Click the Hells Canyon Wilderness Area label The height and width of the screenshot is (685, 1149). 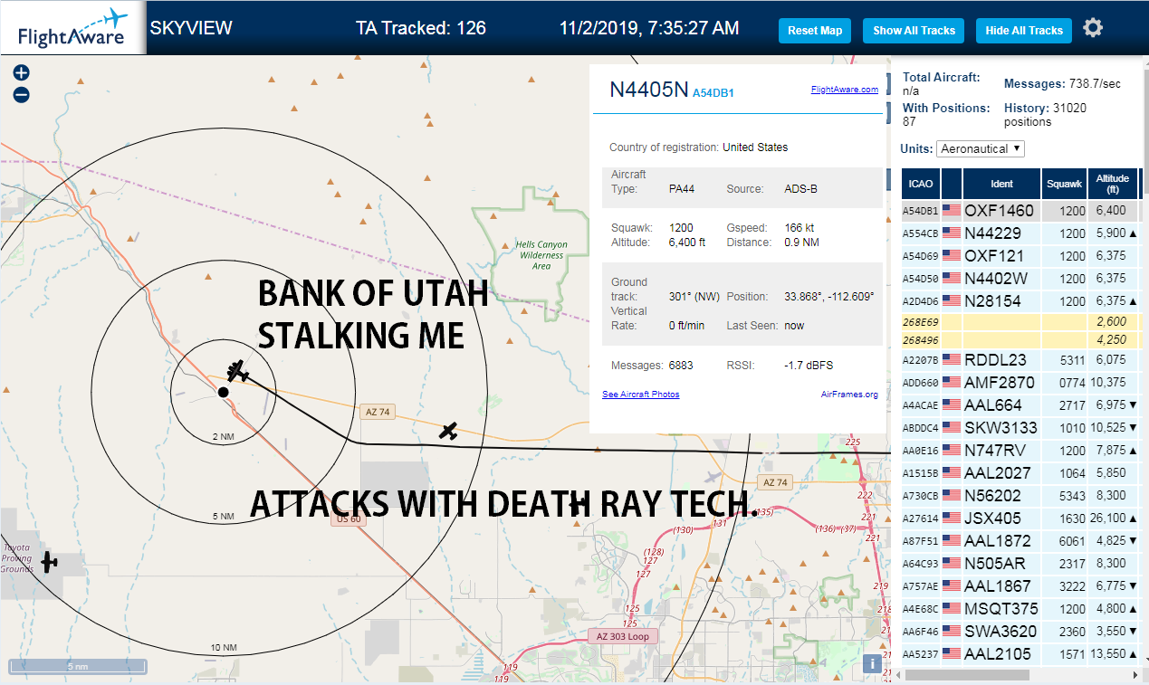(x=541, y=255)
